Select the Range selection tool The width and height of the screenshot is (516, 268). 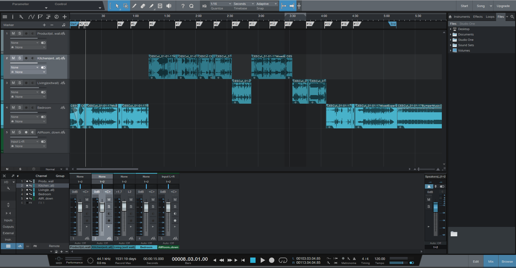point(126,6)
